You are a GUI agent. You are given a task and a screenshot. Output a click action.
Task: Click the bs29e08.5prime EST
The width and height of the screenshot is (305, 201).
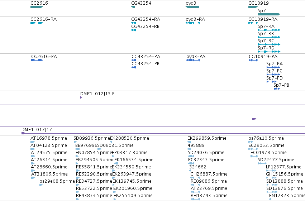pos(41,185)
